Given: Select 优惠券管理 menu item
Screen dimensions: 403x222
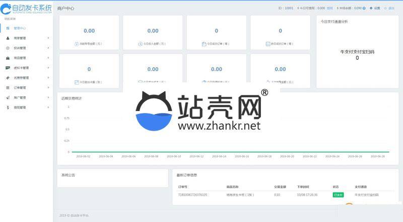Looking at the screenshot, I should click(21, 78).
